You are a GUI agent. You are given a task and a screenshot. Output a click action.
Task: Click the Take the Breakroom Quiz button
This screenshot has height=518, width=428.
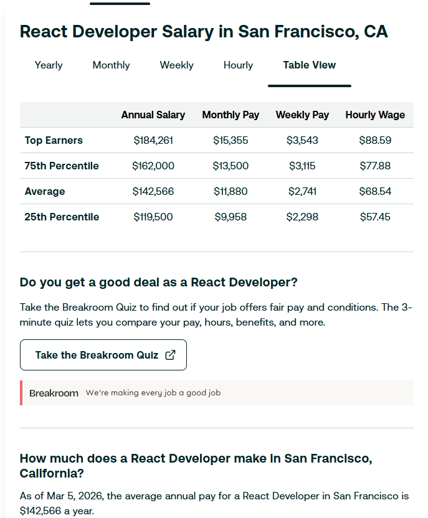pyautogui.click(x=103, y=354)
